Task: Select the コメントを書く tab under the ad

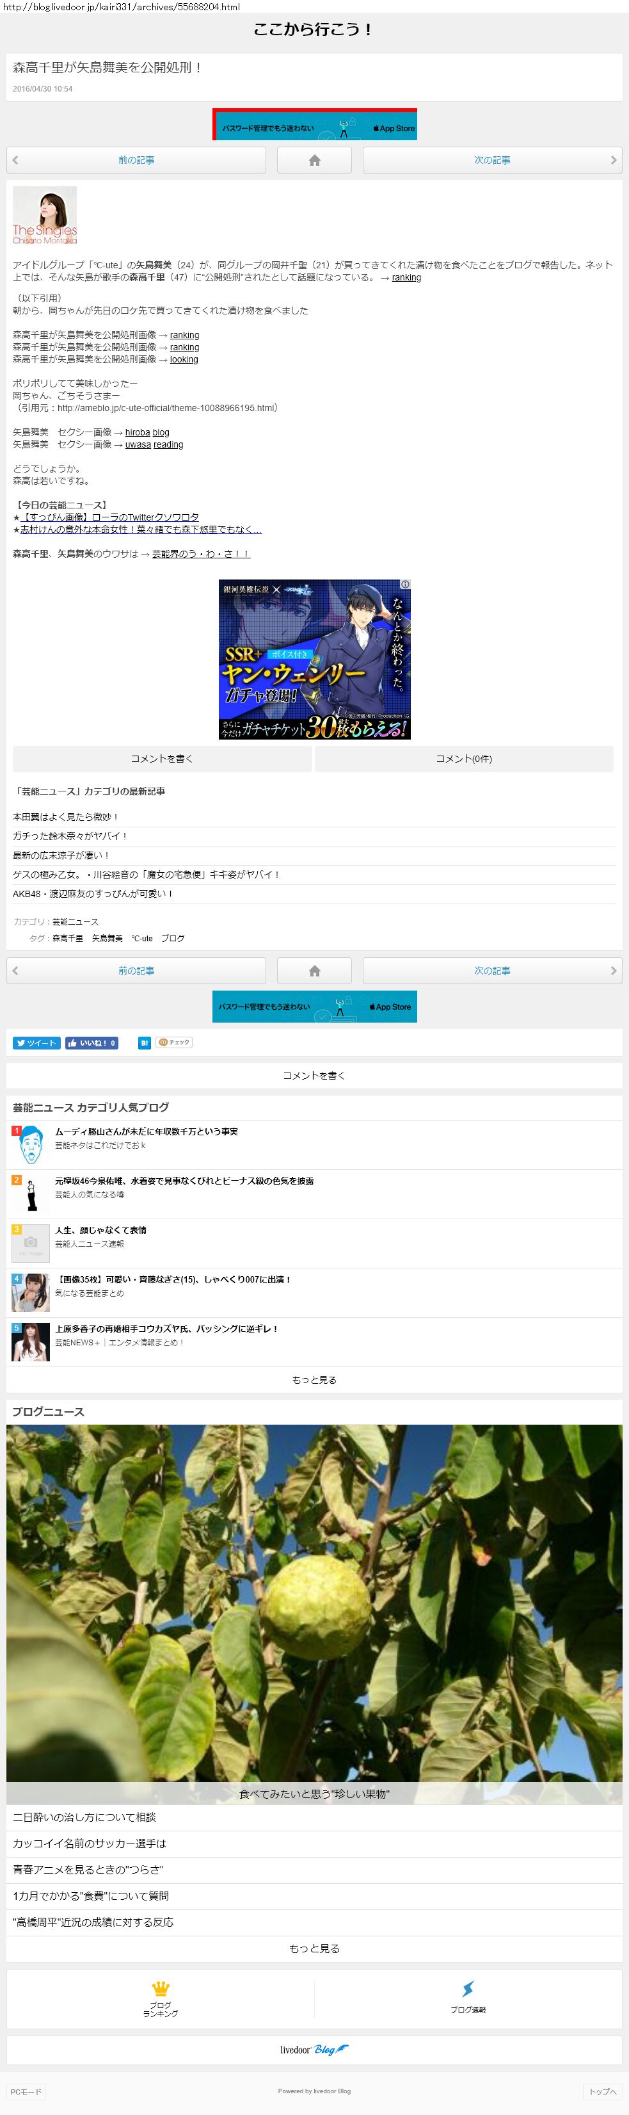Action: [163, 759]
